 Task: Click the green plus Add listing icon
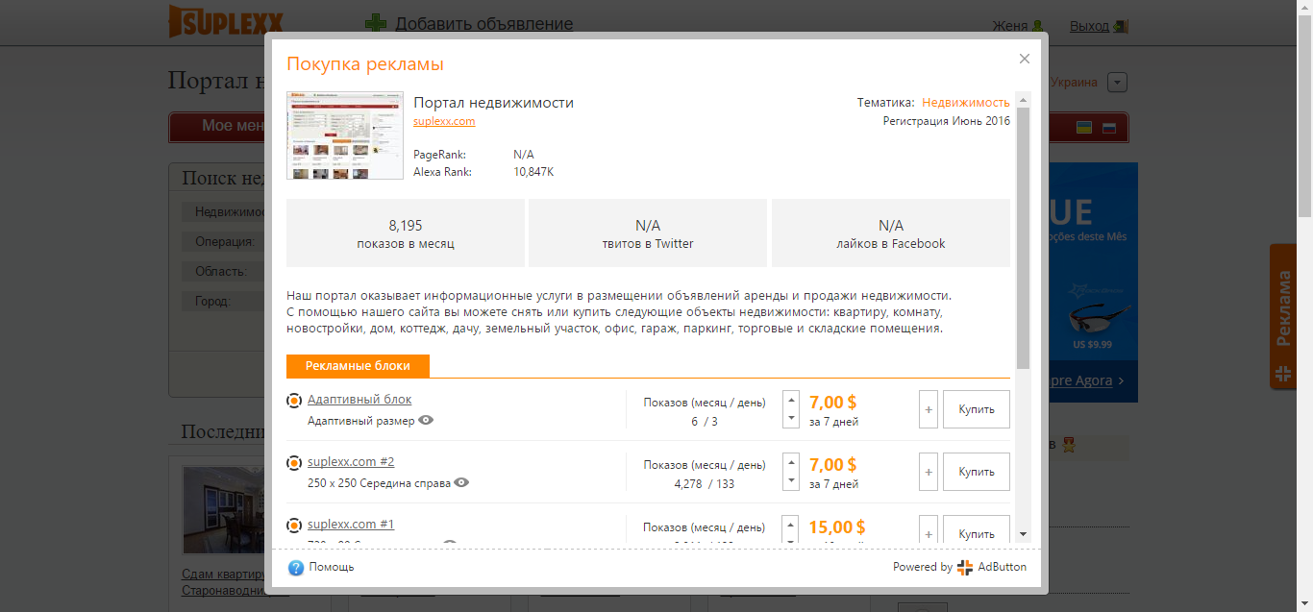click(376, 24)
